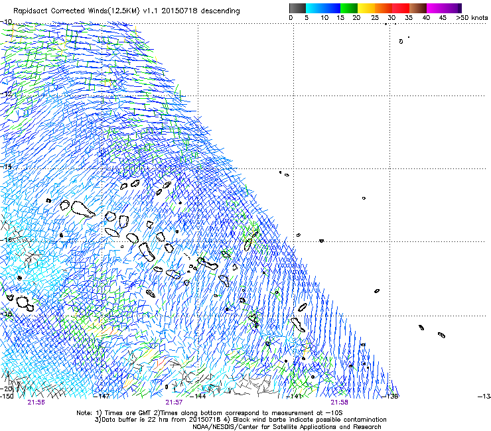The height and width of the screenshot is (431, 491).
Task: Click the magenta 40-45 knots legend segment
Action: click(x=435, y=8)
